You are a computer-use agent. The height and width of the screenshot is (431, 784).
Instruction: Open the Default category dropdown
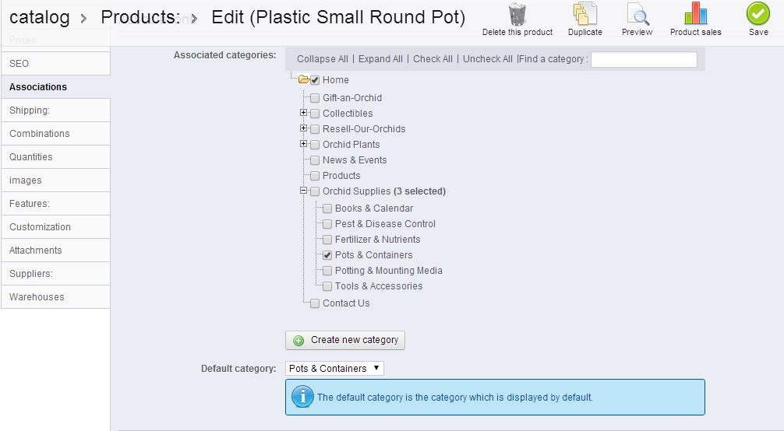(x=334, y=368)
